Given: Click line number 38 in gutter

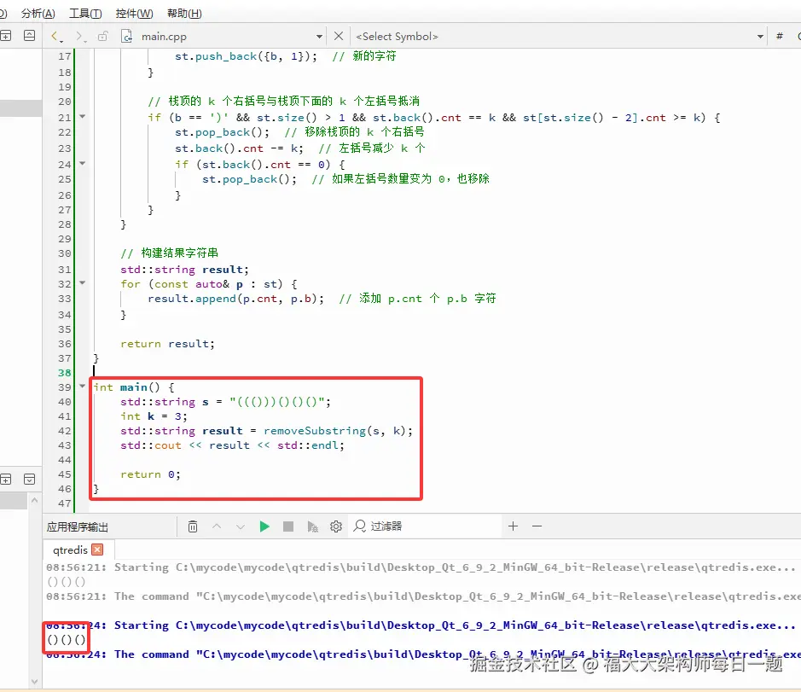Looking at the screenshot, I should (65, 373).
